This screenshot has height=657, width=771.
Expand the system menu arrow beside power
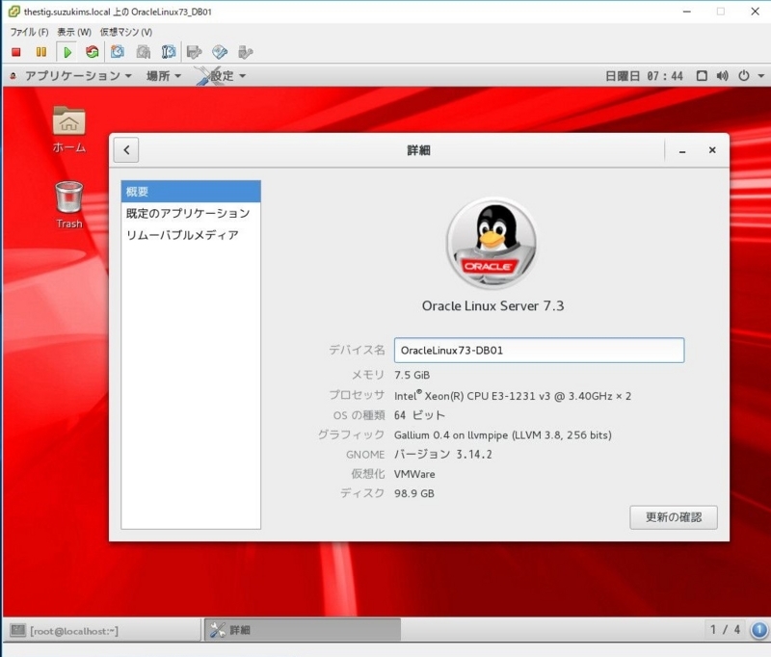(761, 76)
